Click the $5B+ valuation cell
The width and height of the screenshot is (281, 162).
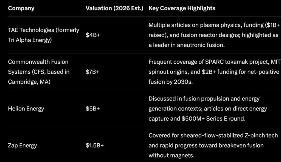point(93,109)
